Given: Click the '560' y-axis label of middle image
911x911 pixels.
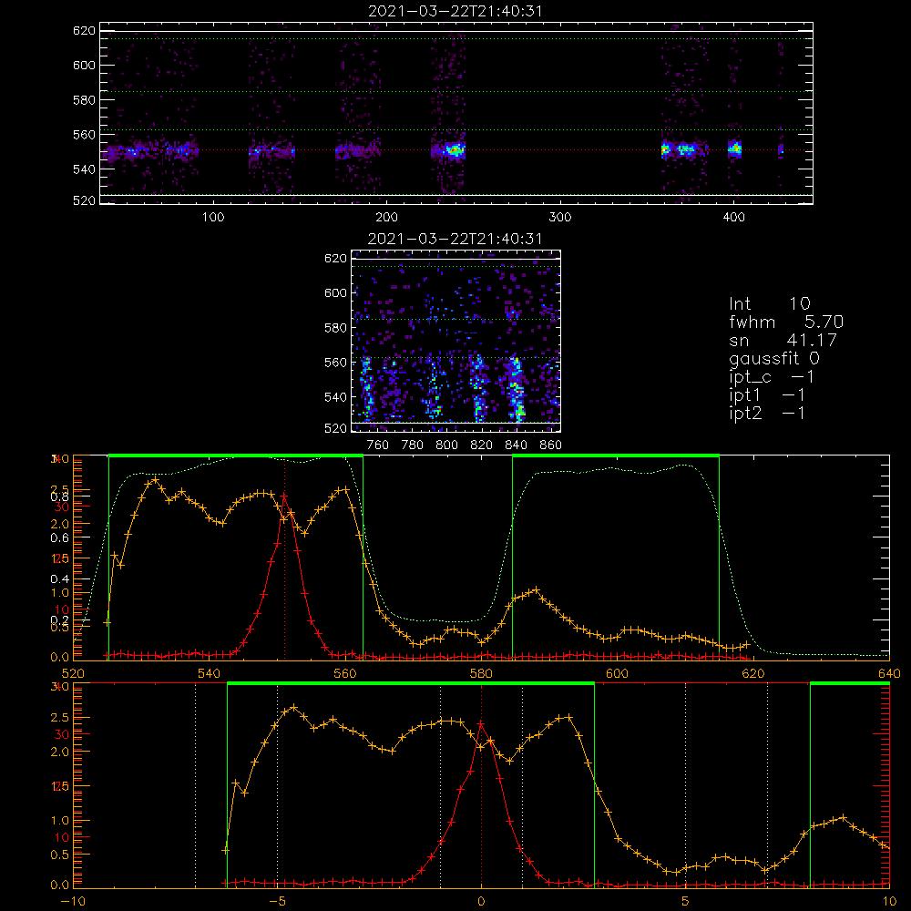Looking at the screenshot, I should pyautogui.click(x=335, y=363).
